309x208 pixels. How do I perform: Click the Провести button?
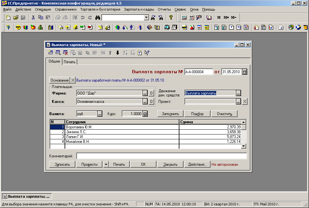pos(89,164)
